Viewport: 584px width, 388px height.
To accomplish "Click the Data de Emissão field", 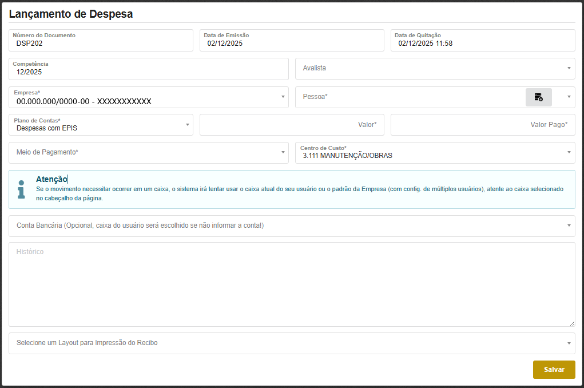I will pyautogui.click(x=292, y=43).
